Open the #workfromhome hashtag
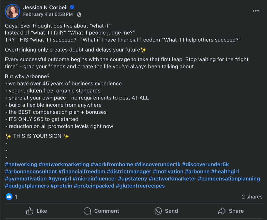This screenshot has height=220, width=267. [x=112, y=164]
